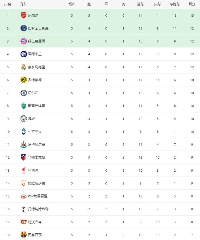
Task: Click the Real Madrid crest icon
Action: tap(24, 67)
